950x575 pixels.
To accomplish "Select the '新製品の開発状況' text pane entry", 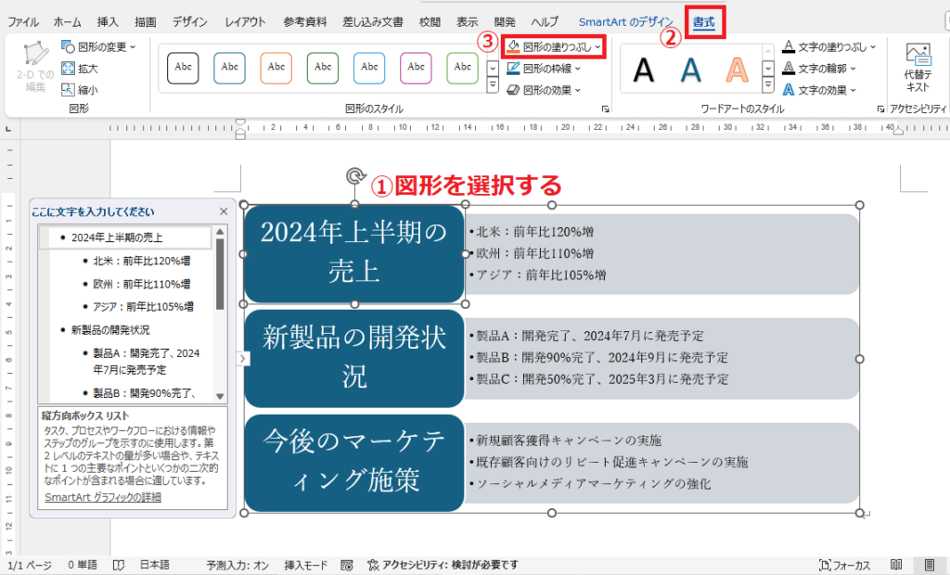I will pyautogui.click(x=110, y=330).
